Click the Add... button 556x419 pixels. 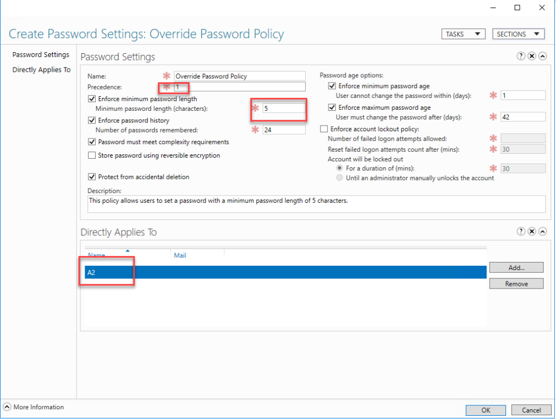click(x=516, y=267)
